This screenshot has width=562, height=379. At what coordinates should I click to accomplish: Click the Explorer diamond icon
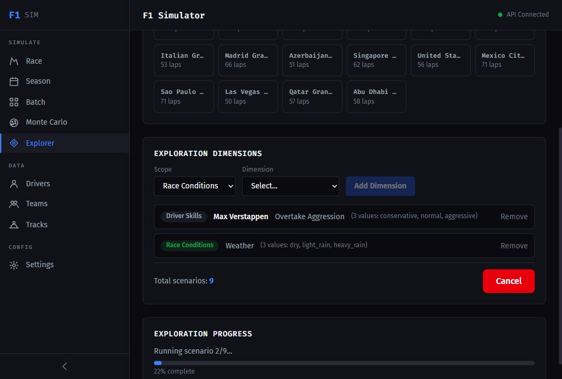14,143
